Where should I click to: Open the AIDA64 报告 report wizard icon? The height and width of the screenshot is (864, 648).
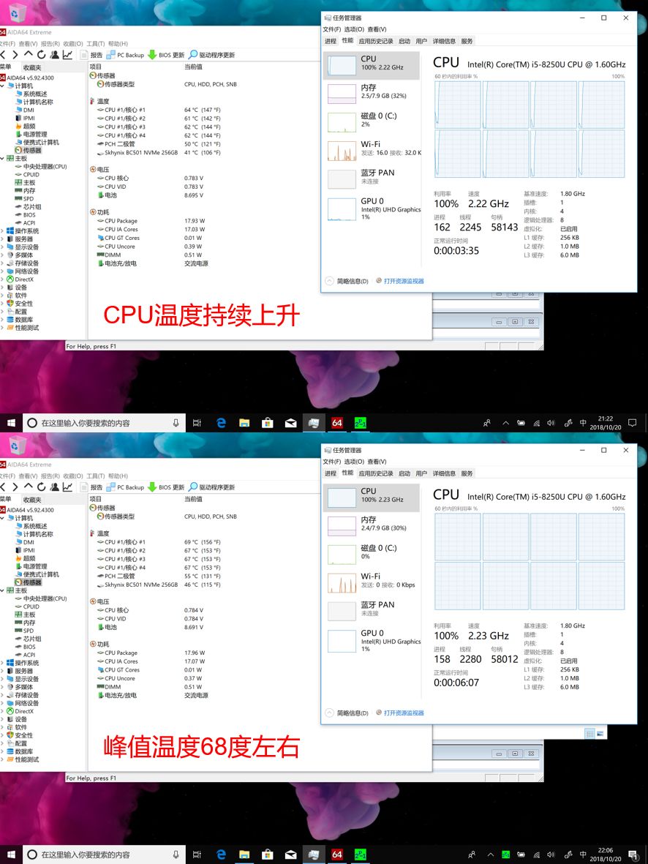pyautogui.click(x=85, y=55)
